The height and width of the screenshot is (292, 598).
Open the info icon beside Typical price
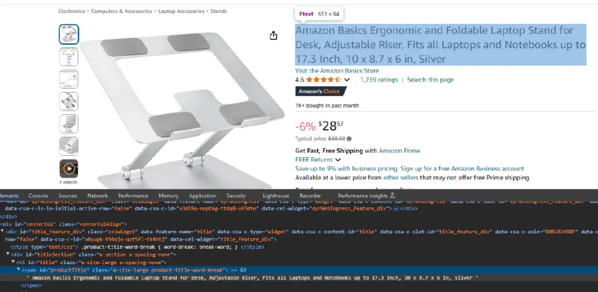point(349,139)
